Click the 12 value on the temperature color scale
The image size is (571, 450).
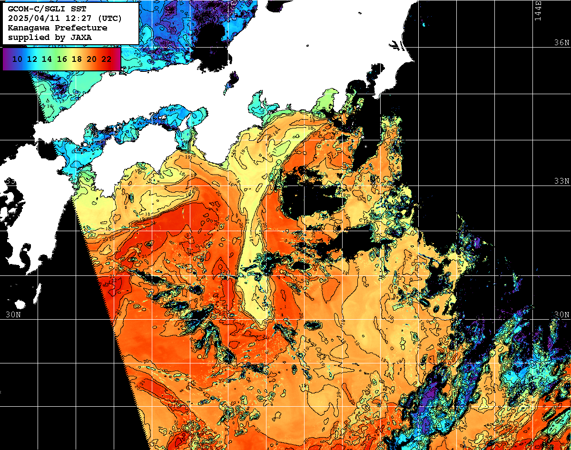[x=32, y=59]
